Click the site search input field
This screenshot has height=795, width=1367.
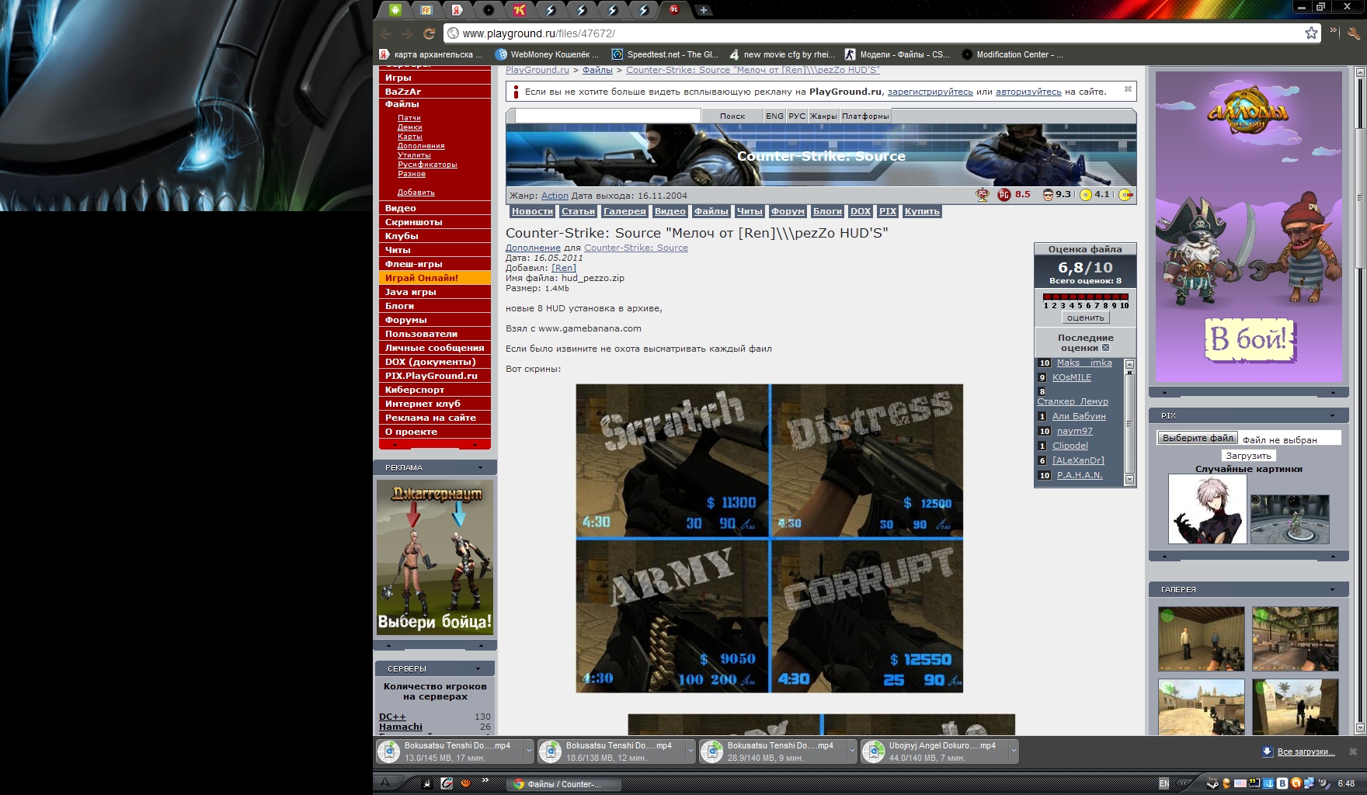(607, 116)
